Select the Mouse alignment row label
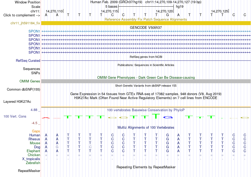Viewport: 251px width, 177px height. click(x=35, y=143)
